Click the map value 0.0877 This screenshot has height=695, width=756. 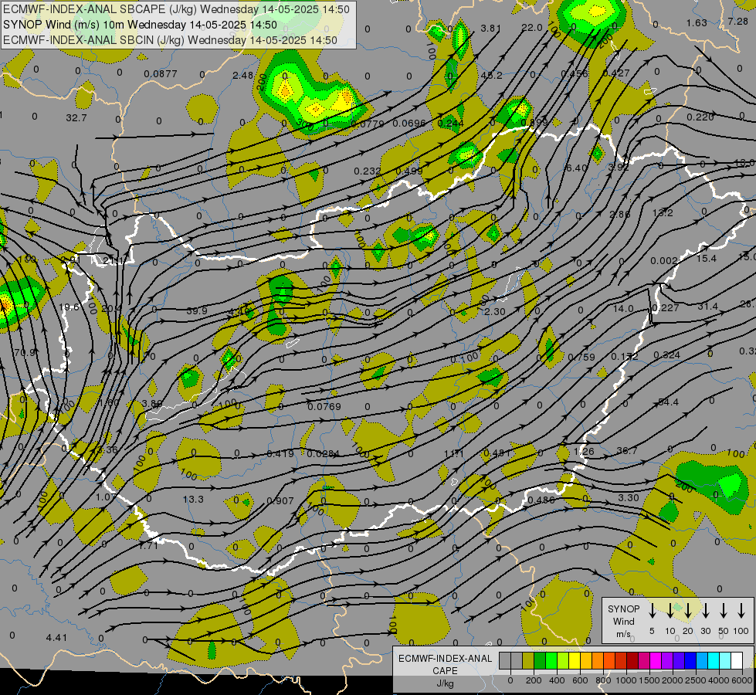coord(161,74)
